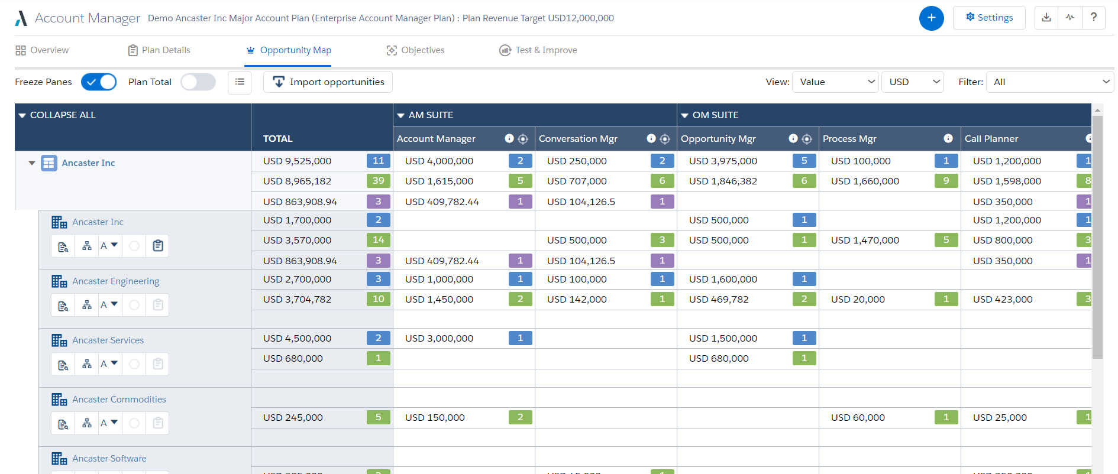Click the download icon in top toolbar
Viewport: 1118px width, 474px height.
(1046, 18)
